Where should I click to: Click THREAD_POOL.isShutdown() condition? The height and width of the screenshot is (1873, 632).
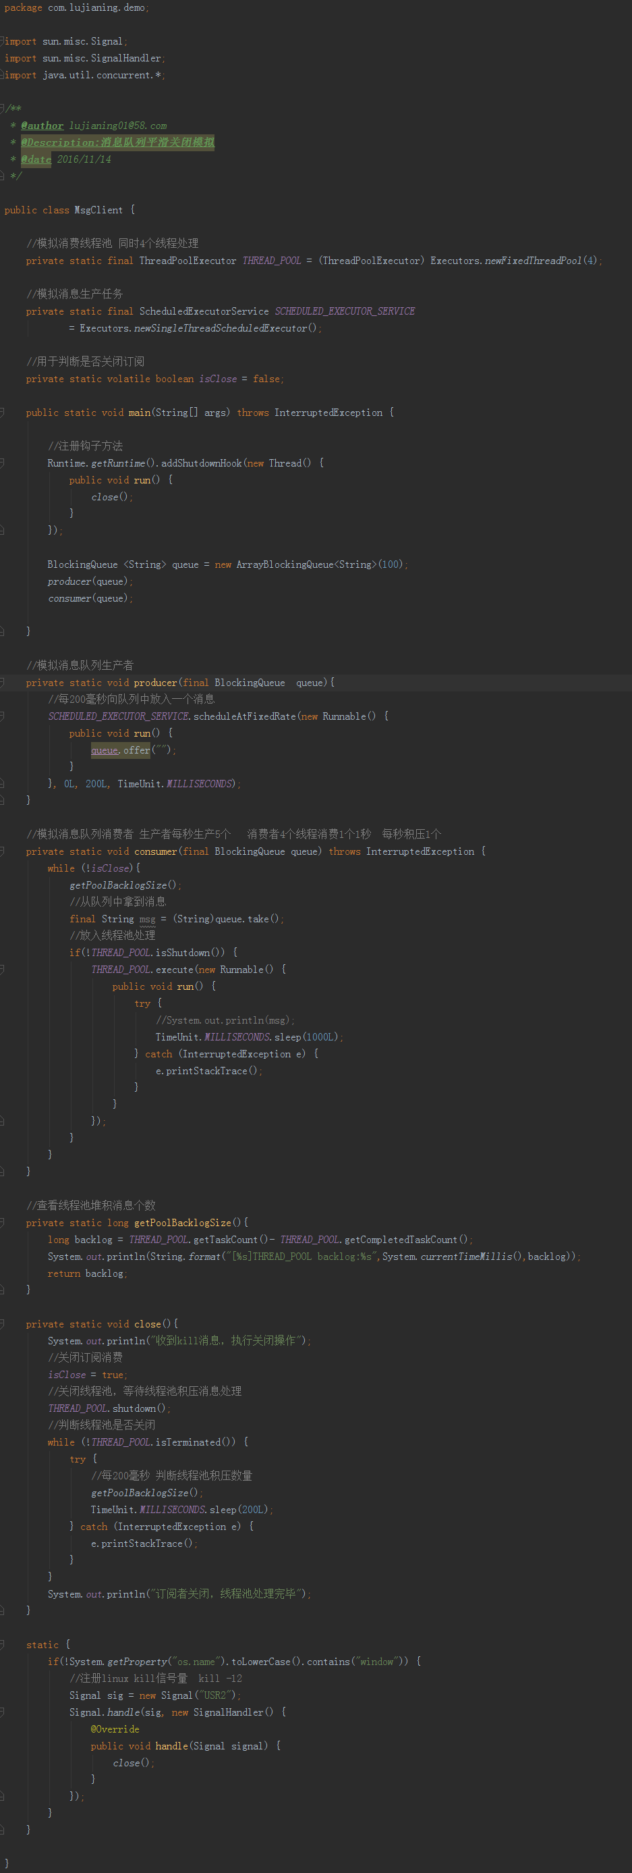point(155,953)
